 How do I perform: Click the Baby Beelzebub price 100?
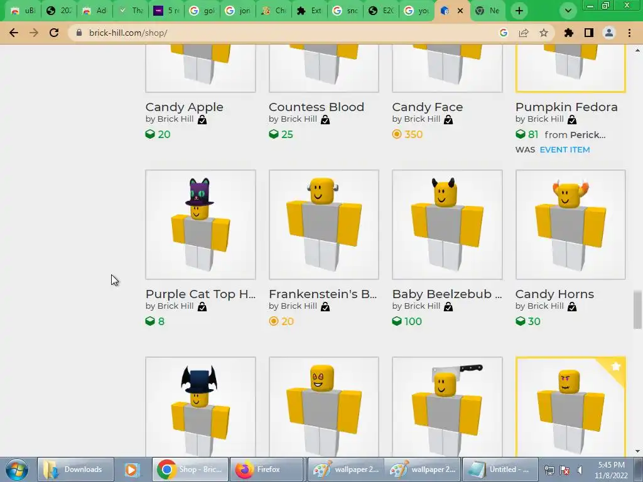[x=413, y=321]
